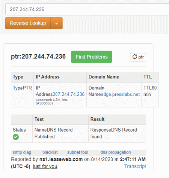Click the TTL60 min cell
The image size is (169, 178).
tap(150, 95)
